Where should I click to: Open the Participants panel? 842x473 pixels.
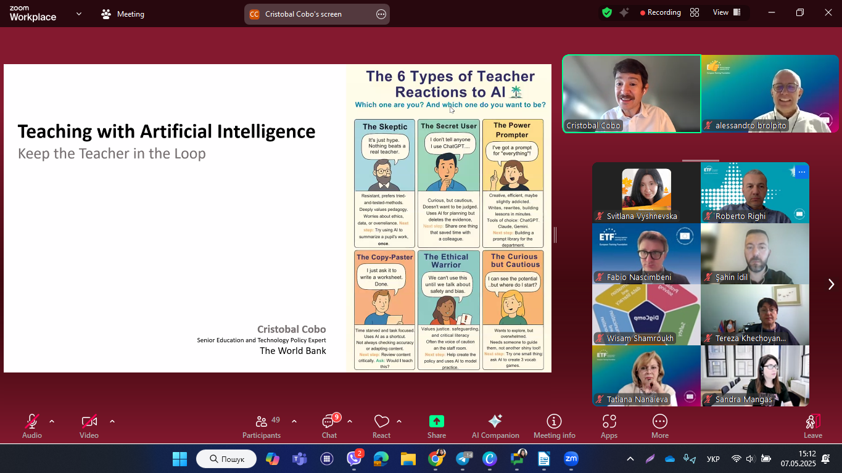(262, 426)
